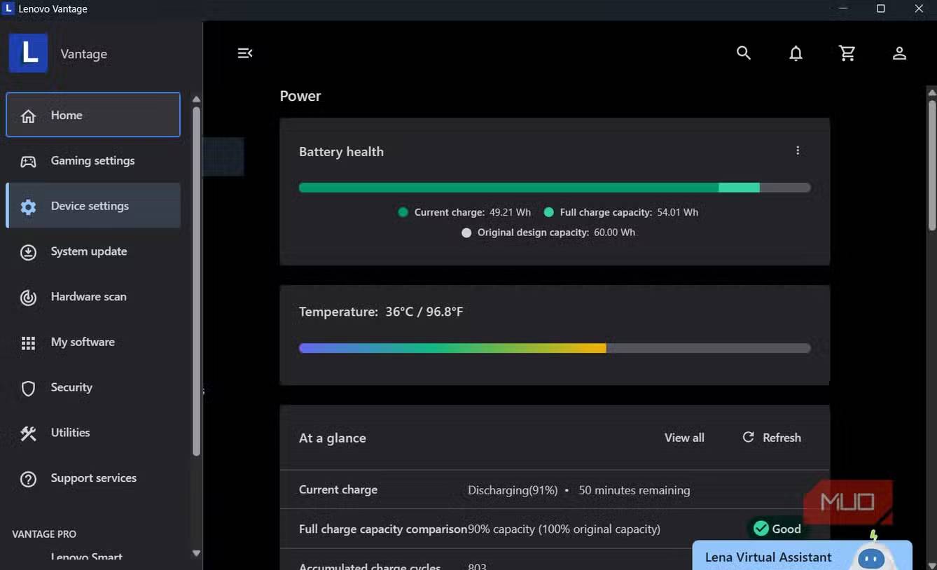Click the main content scrollbar thumb
937x570 pixels.
tap(932, 165)
